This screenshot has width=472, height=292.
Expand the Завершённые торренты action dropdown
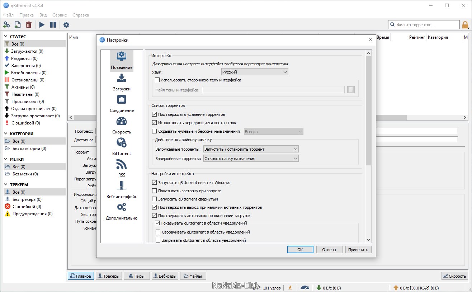click(x=251, y=158)
